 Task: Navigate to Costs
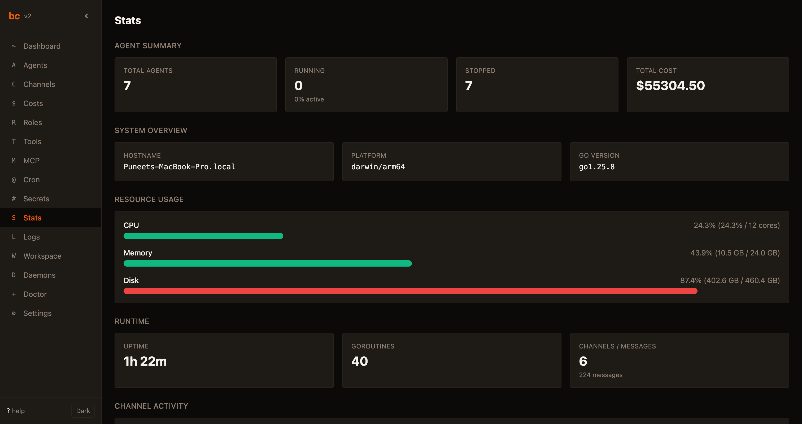[51, 103]
